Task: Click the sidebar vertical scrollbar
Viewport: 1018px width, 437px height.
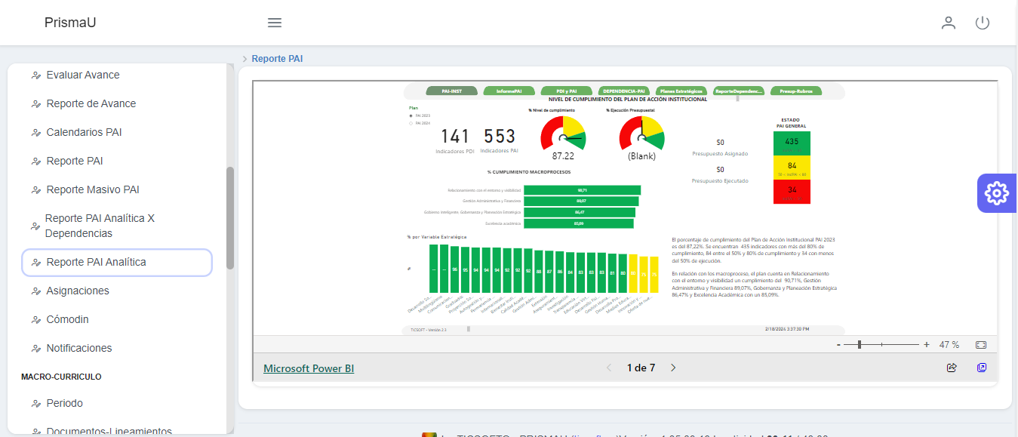Action: point(230,217)
